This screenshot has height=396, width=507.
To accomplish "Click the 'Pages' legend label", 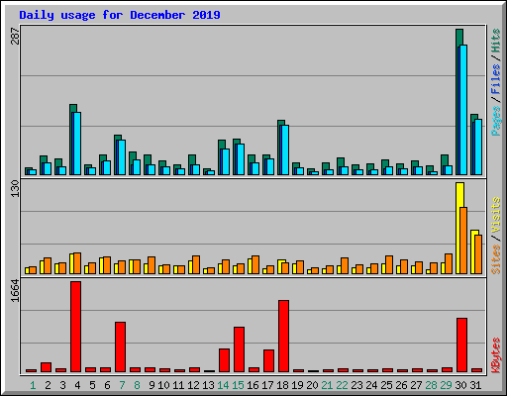I will (496, 121).
